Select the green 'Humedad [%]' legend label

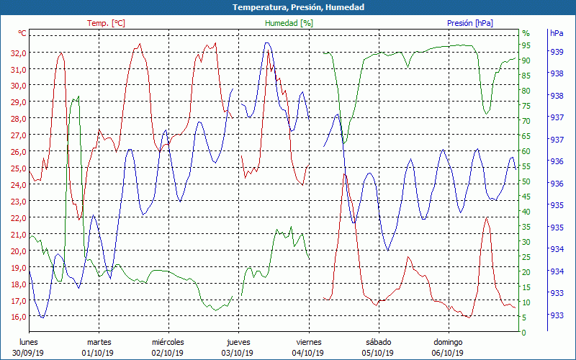tap(289, 23)
